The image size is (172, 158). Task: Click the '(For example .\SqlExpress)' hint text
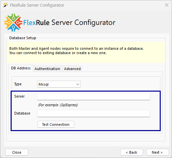(x=58, y=105)
